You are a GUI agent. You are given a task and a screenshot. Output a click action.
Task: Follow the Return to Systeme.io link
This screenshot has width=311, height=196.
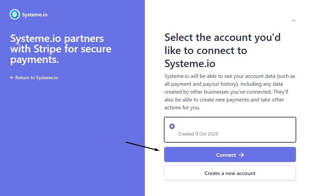coord(36,78)
